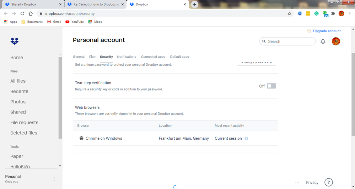Open the Privacy link
355x189 pixels.
[x=312, y=183]
